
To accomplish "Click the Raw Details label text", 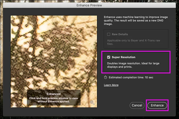I will point(120,34).
